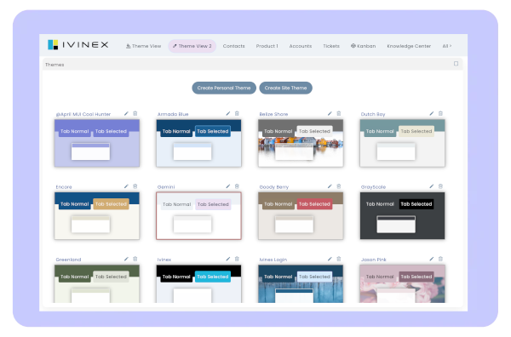This screenshot has width=511, height=337.
Task: Expand the All tabs overflow menu
Action: (447, 46)
